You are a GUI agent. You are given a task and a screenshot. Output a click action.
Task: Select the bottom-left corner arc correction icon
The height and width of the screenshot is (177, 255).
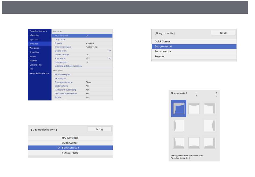coord(178,143)
